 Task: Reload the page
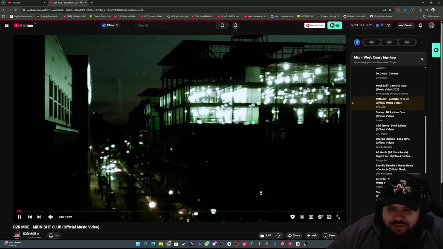(16, 10)
